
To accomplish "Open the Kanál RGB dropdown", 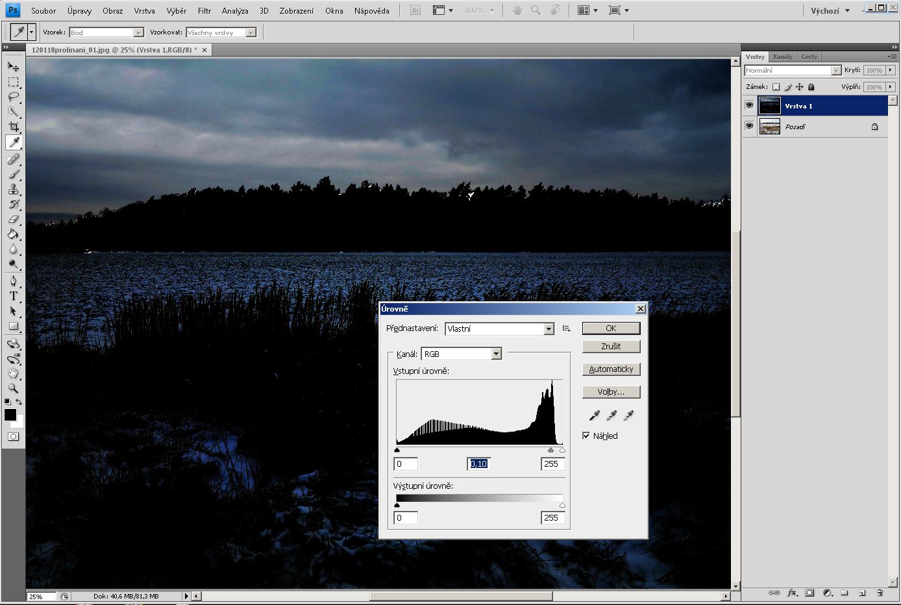I will point(496,354).
